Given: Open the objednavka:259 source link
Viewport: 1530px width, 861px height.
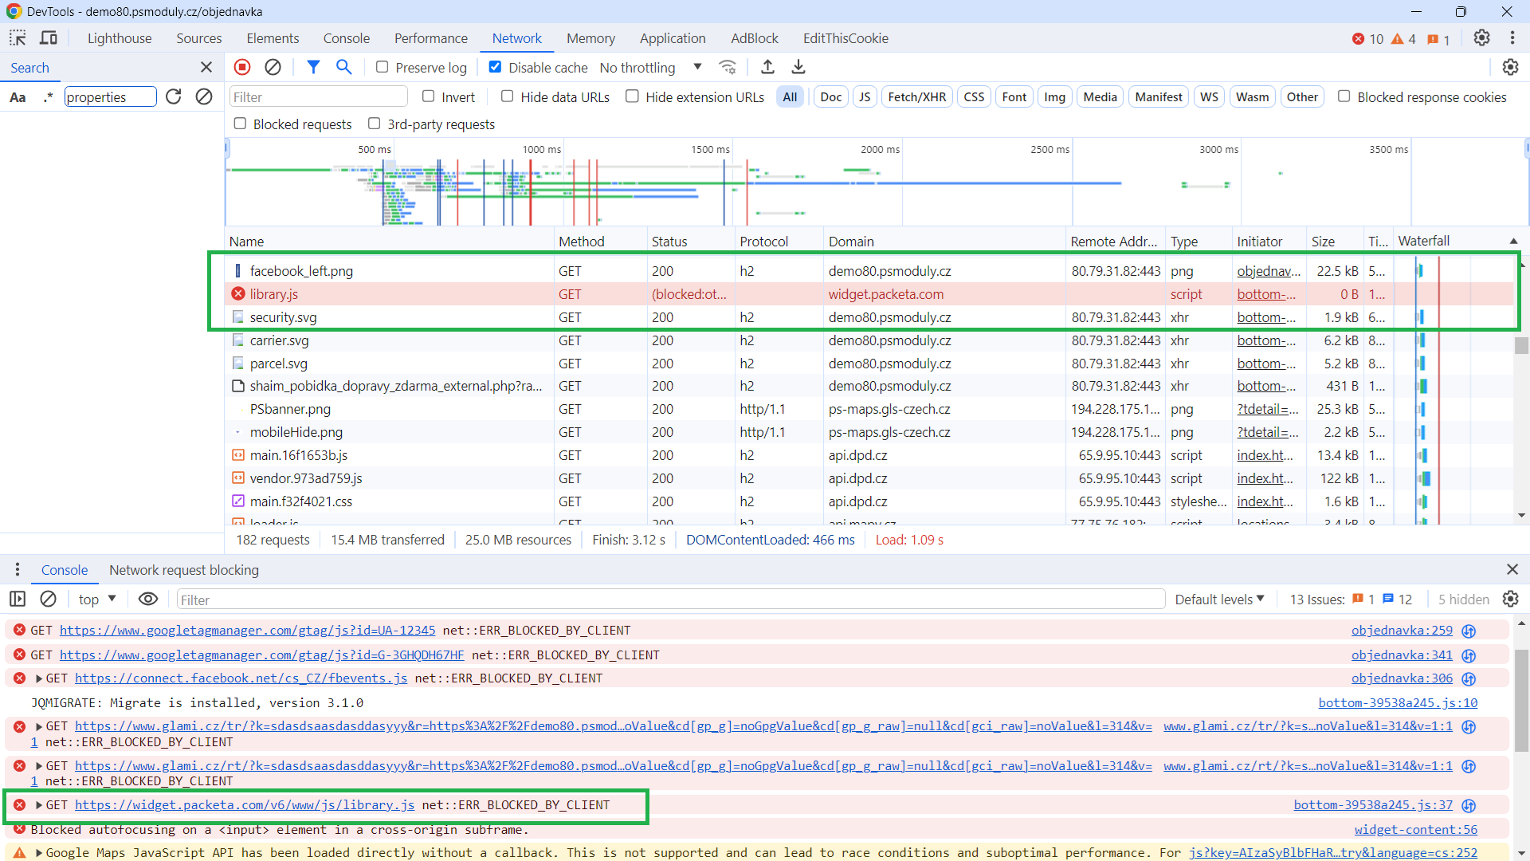Looking at the screenshot, I should coord(1401,631).
